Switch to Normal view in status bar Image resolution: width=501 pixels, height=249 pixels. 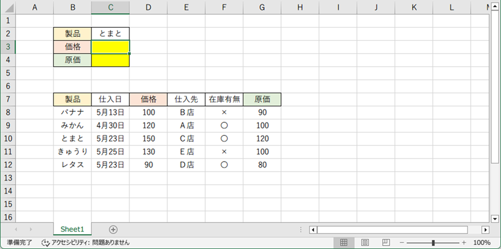point(343,243)
